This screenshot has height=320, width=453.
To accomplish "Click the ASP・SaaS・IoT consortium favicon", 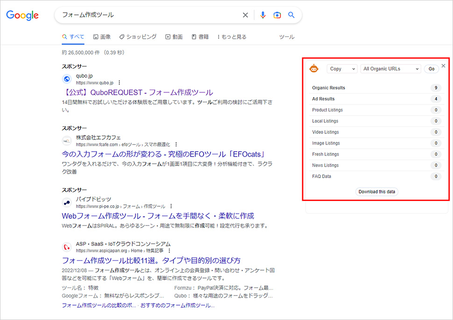I will [67, 247].
